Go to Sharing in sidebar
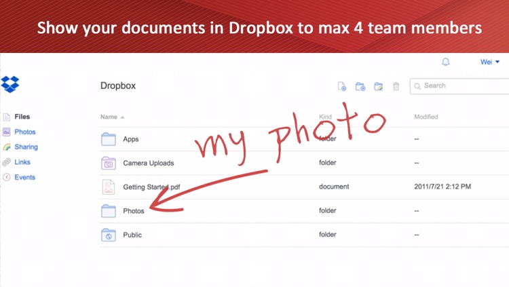 pyautogui.click(x=26, y=147)
